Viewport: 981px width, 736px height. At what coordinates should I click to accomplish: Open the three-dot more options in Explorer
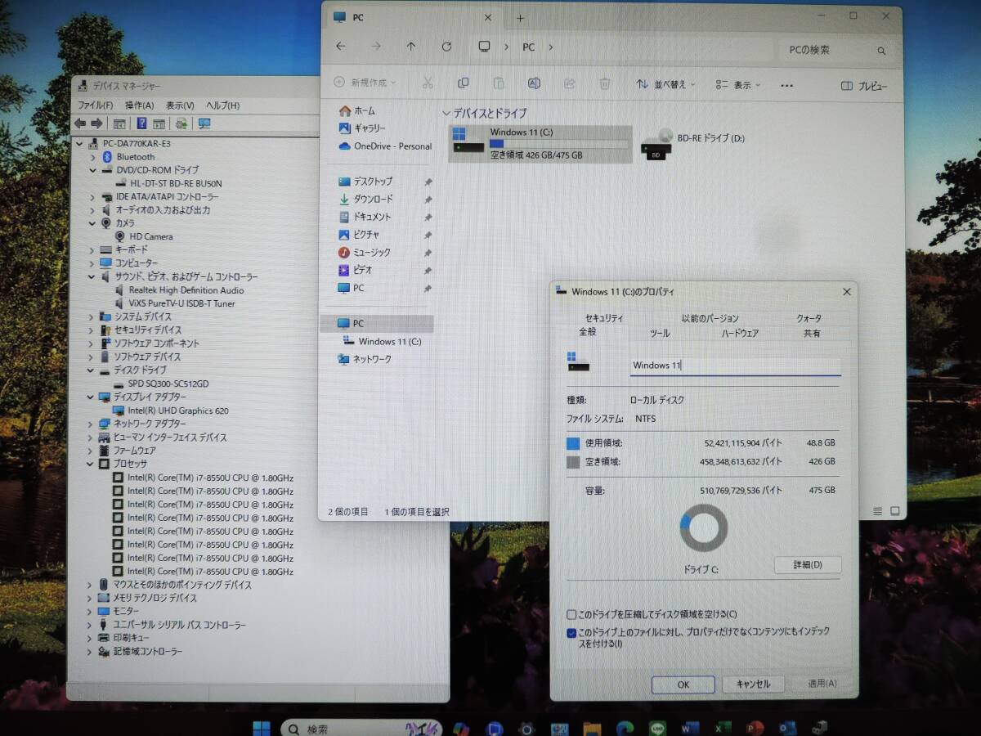coord(787,85)
